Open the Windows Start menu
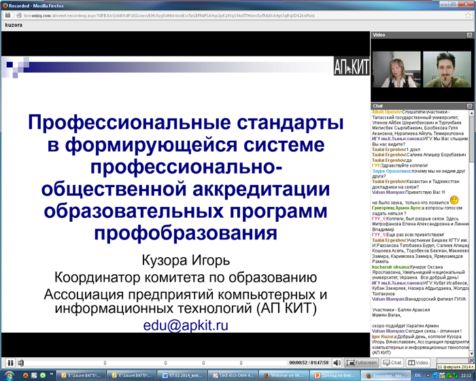 (x=9, y=376)
